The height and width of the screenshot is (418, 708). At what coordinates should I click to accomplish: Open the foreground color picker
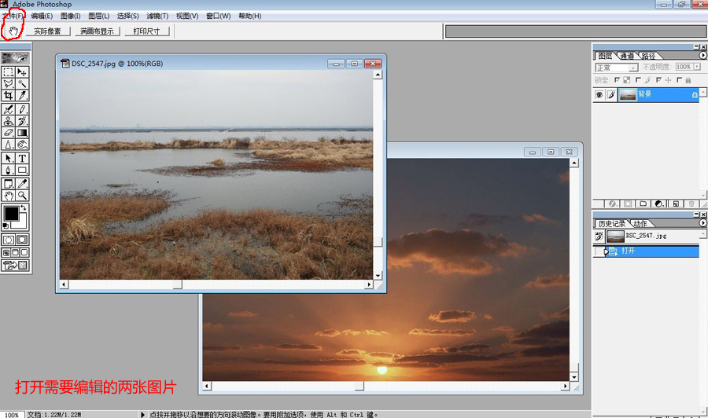click(10, 213)
